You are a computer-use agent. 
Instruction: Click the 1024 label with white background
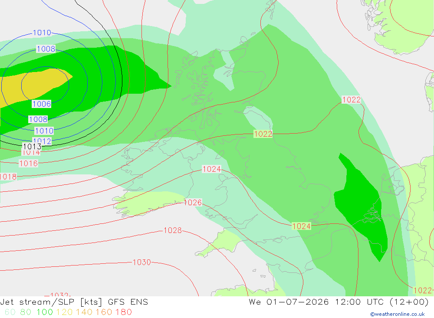(212, 169)
